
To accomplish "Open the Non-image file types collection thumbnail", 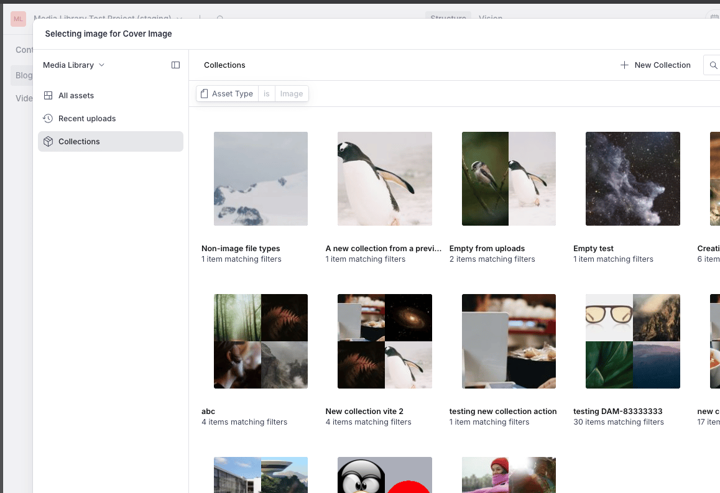I will click(261, 178).
